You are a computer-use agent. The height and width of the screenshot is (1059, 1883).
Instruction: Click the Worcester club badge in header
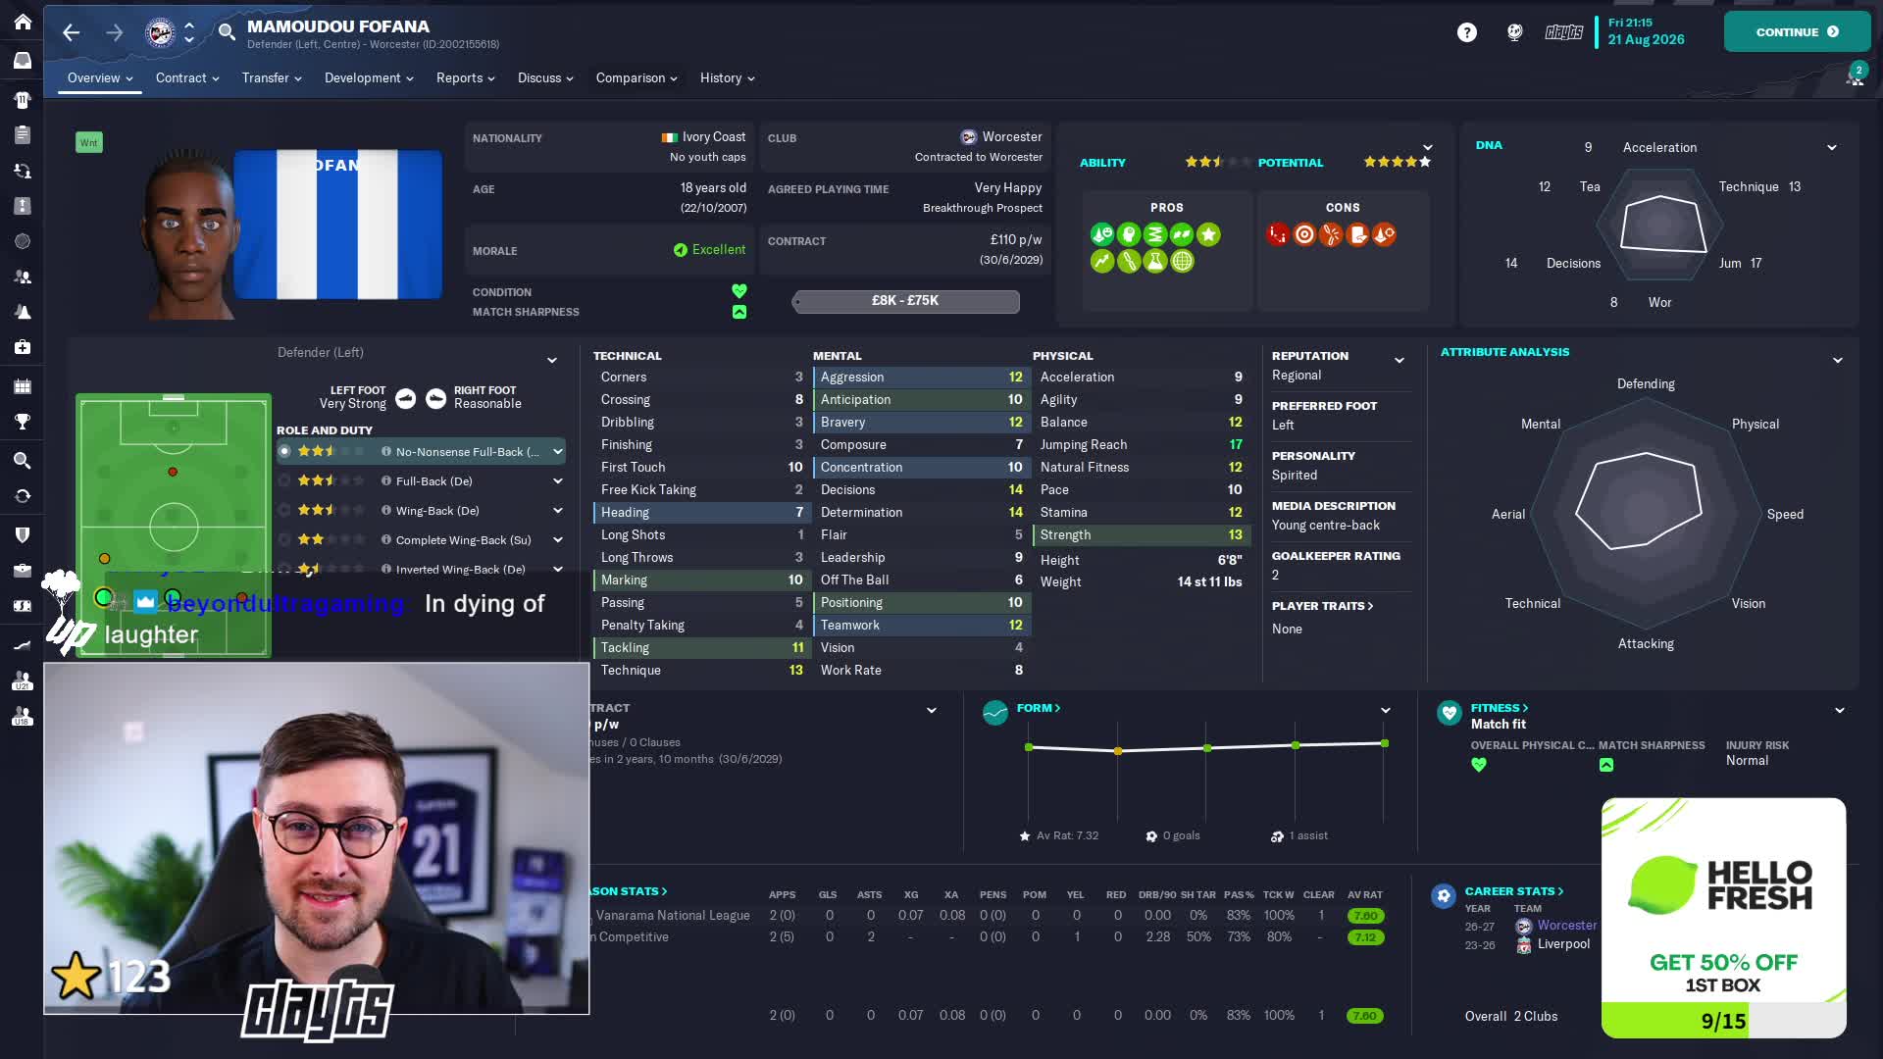[x=160, y=32]
